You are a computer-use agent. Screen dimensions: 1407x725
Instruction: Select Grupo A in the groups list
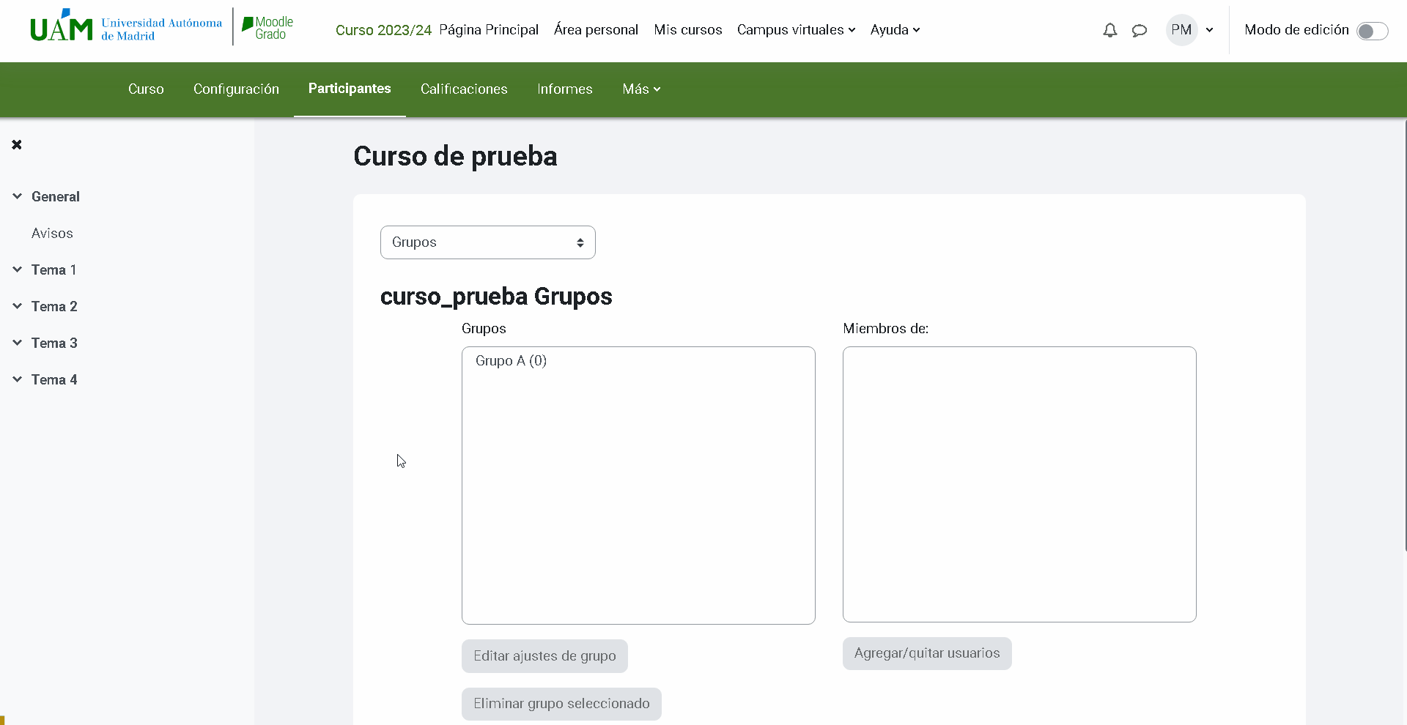511,360
